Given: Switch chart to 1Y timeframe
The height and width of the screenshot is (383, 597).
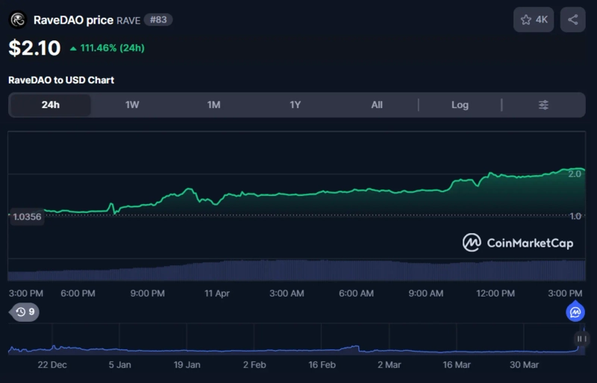Looking at the screenshot, I should pyautogui.click(x=295, y=105).
